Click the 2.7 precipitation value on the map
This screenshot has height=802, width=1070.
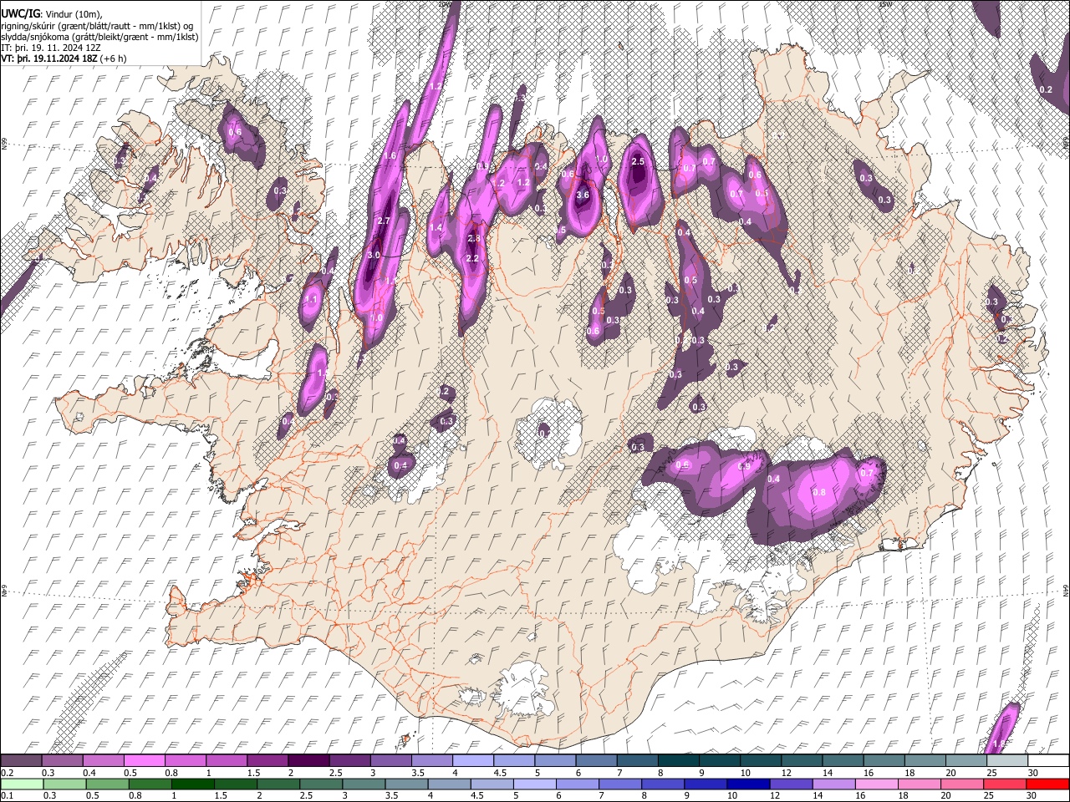point(385,221)
